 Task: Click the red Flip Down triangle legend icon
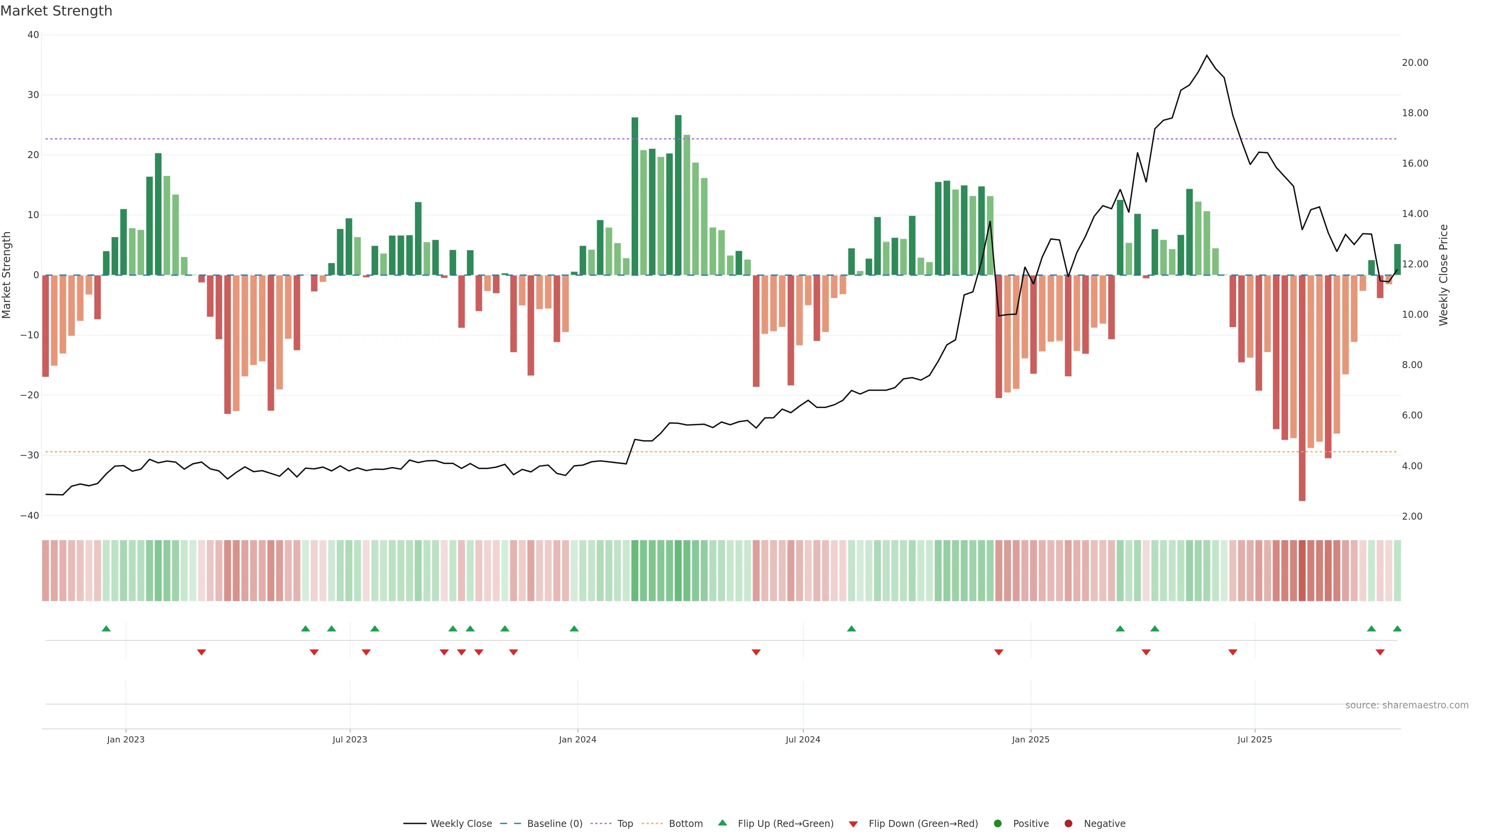(x=853, y=824)
